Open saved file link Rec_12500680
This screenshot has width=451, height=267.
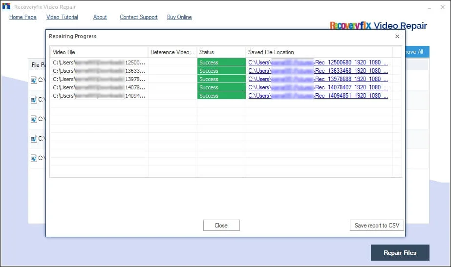coord(318,62)
